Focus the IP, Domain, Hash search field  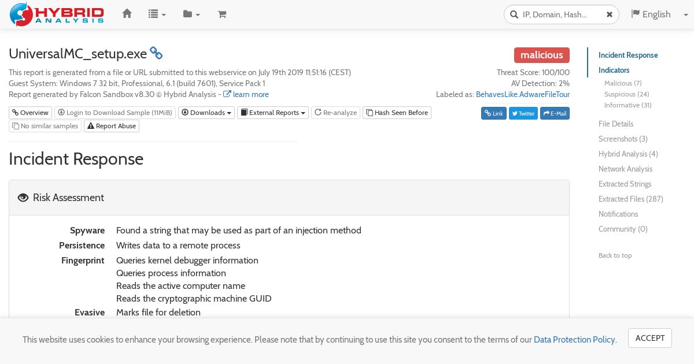tap(562, 14)
